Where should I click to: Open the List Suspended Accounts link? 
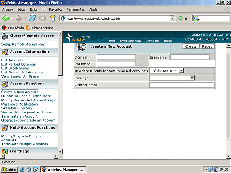coord(22,72)
